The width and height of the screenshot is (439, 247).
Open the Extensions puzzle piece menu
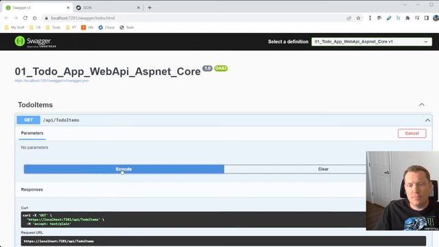(x=407, y=18)
